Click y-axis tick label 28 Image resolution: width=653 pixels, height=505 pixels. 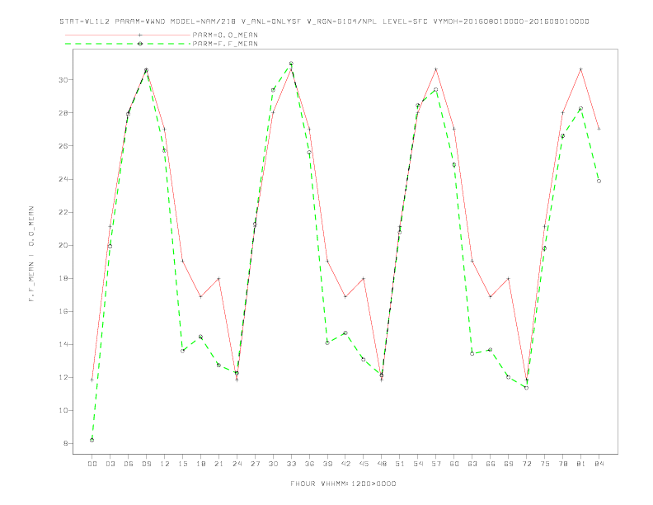(63, 113)
